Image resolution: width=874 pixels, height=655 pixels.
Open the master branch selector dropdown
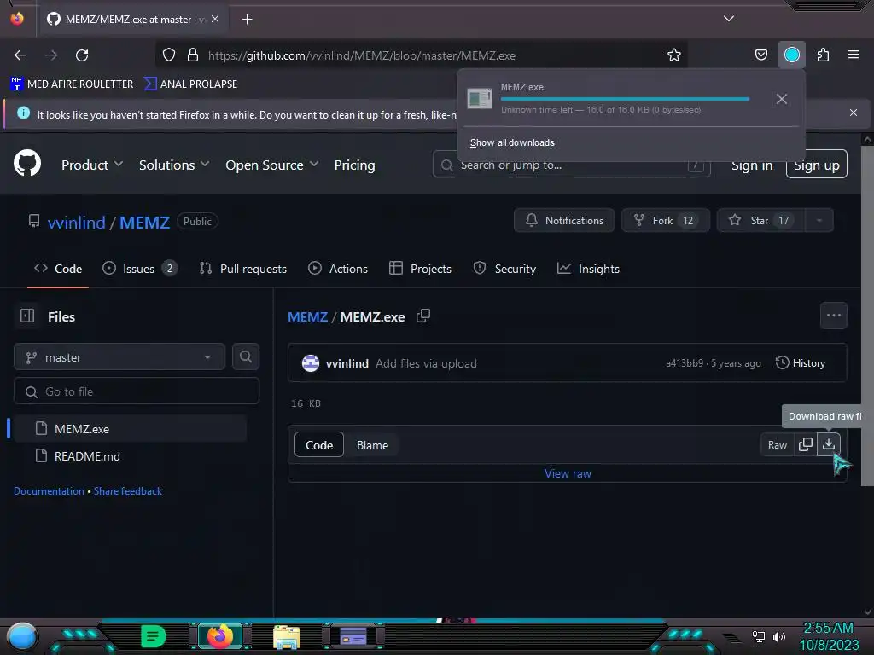119,357
